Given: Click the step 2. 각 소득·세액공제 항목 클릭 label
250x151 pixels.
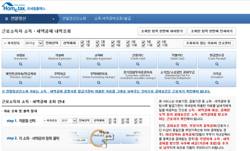Looking at the screenshot, I should (33, 138).
